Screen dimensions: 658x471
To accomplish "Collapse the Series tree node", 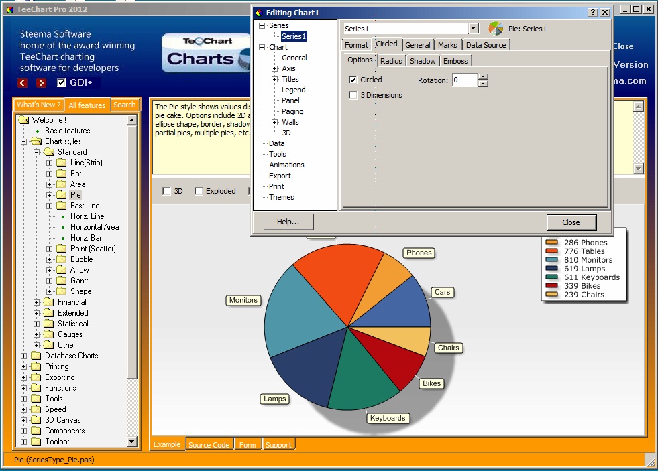I will (262, 25).
